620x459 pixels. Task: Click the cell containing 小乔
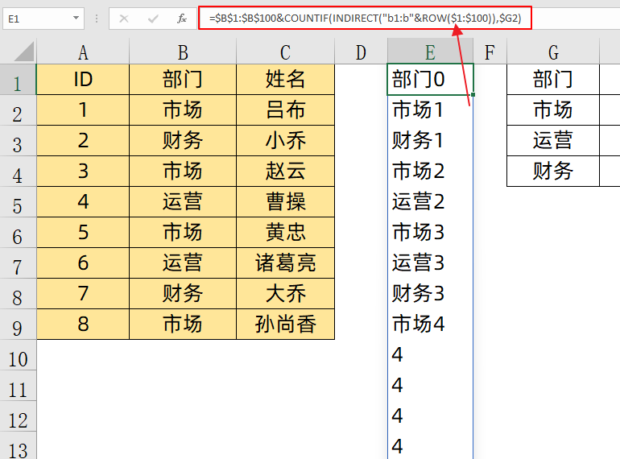(286, 140)
